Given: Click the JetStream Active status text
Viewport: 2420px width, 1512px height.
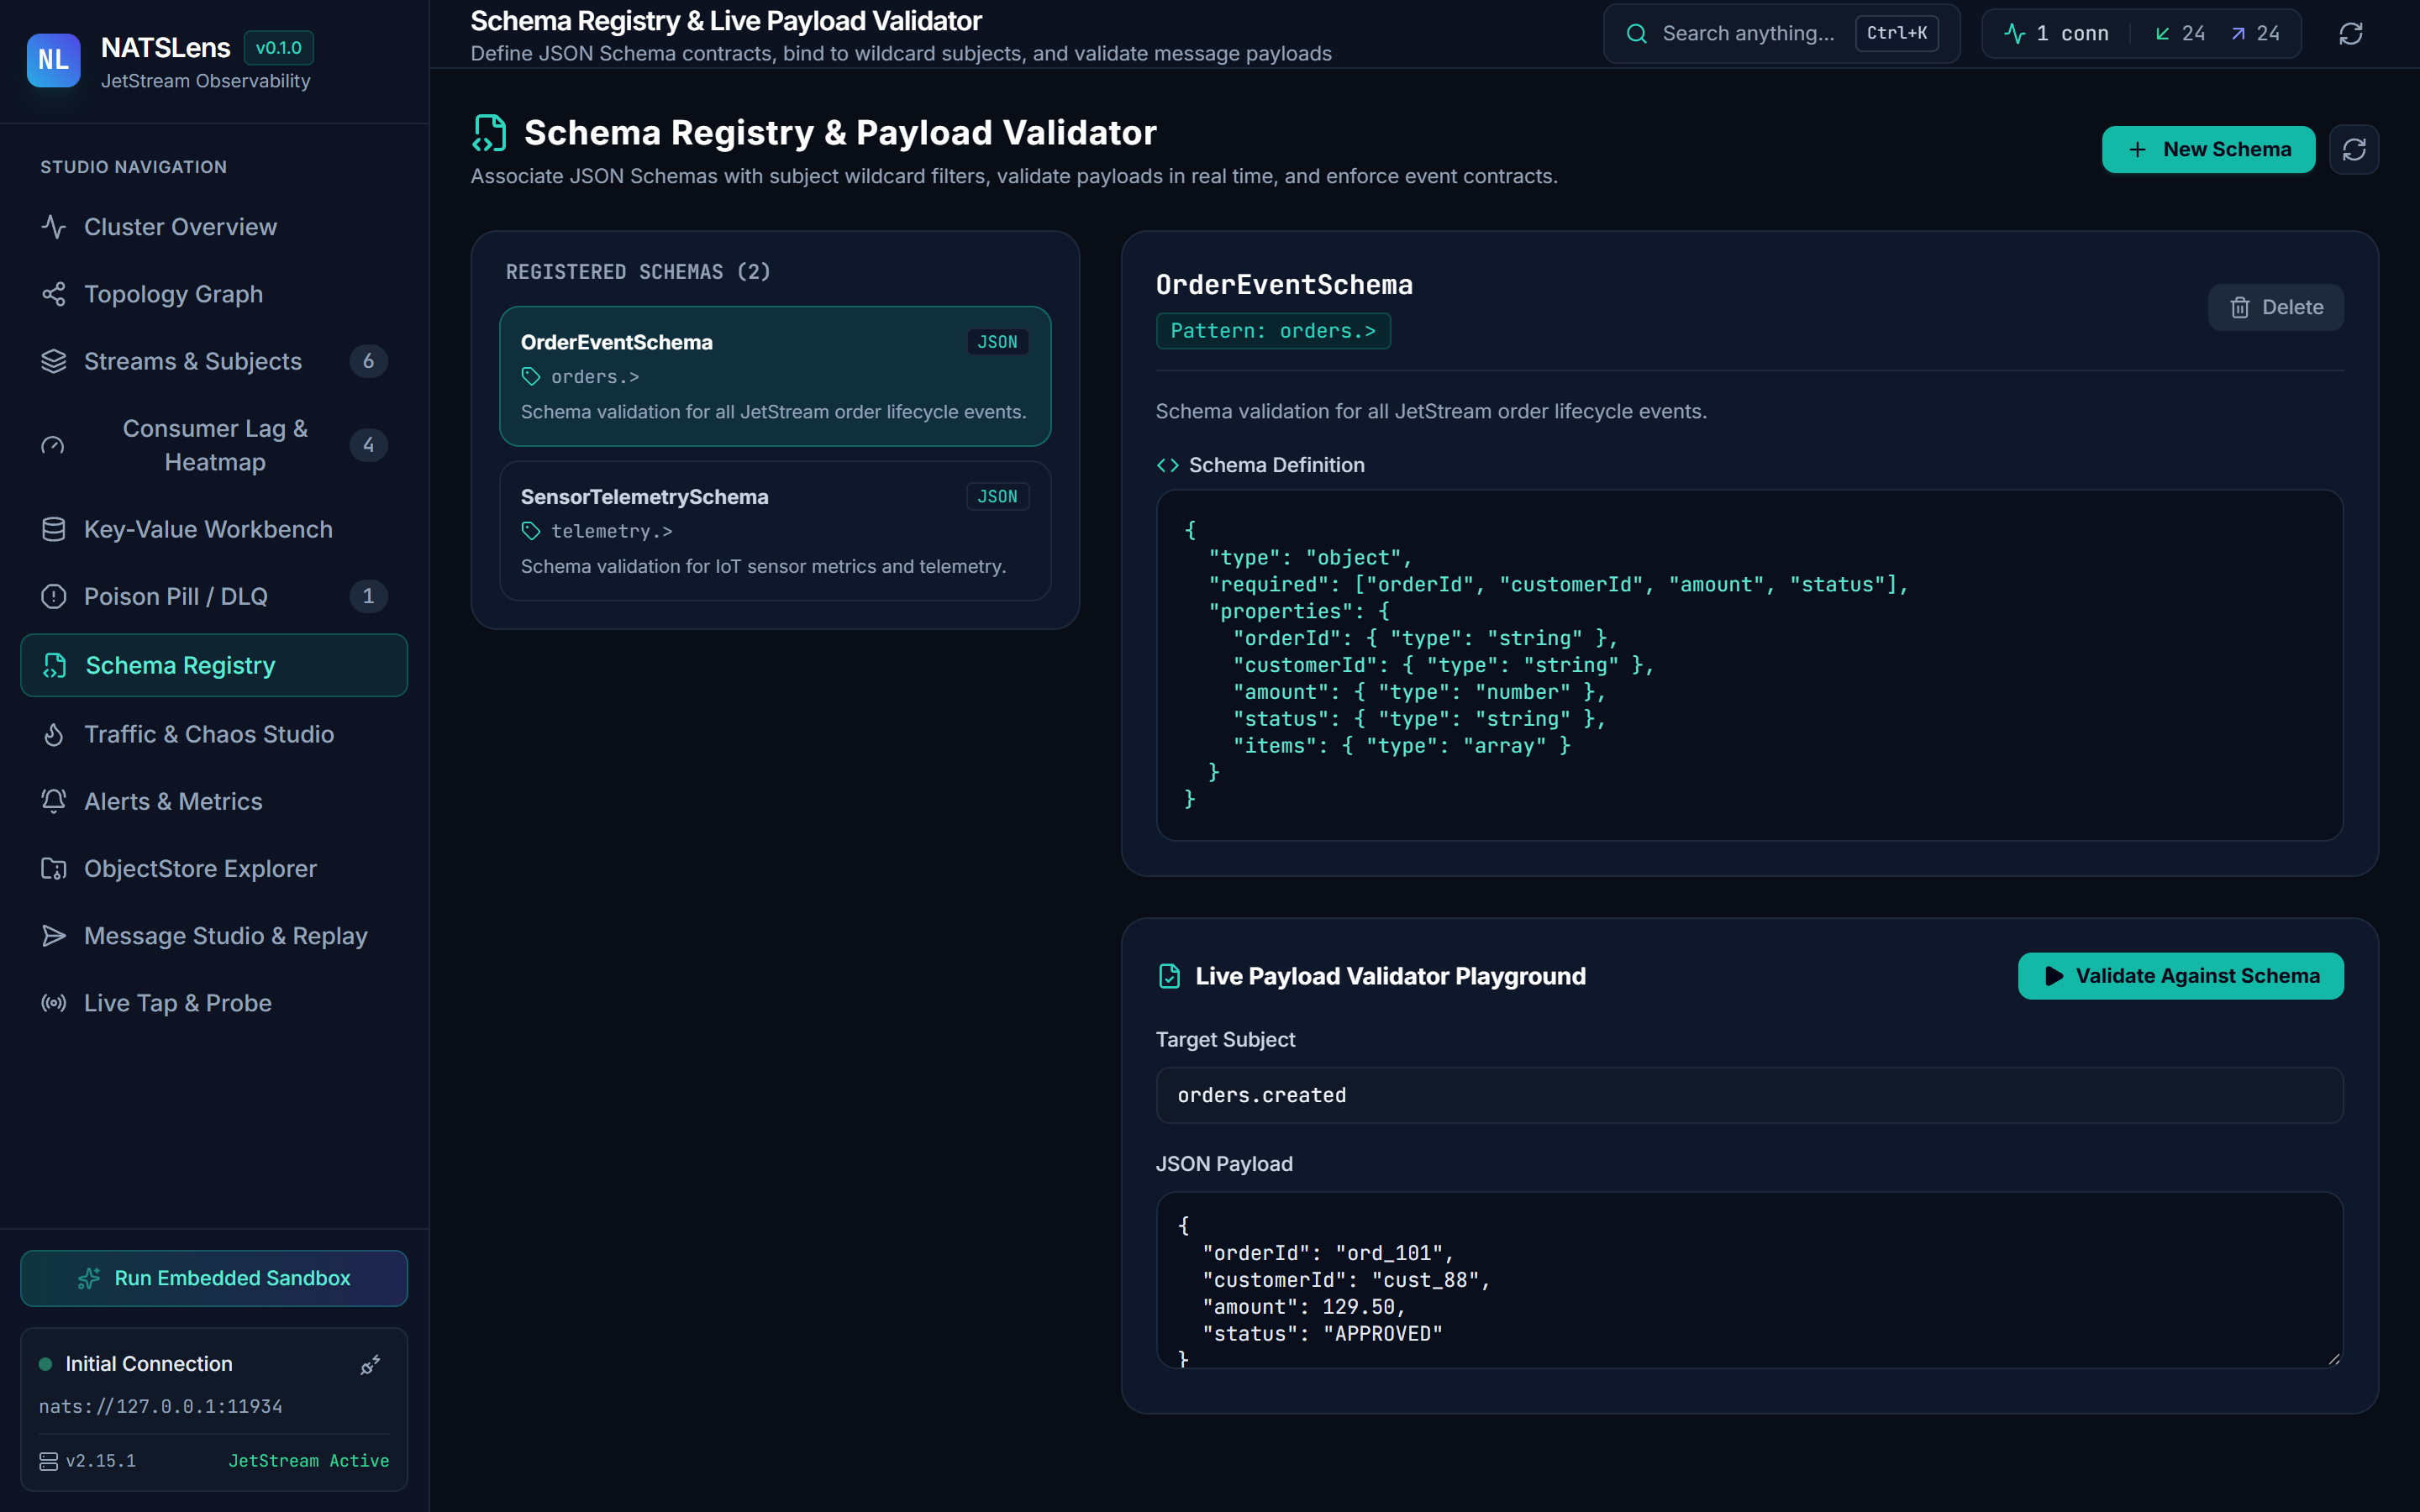Looking at the screenshot, I should [x=309, y=1461].
